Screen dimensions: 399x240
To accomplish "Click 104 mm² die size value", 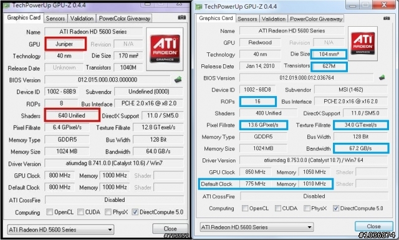I will (329, 54).
